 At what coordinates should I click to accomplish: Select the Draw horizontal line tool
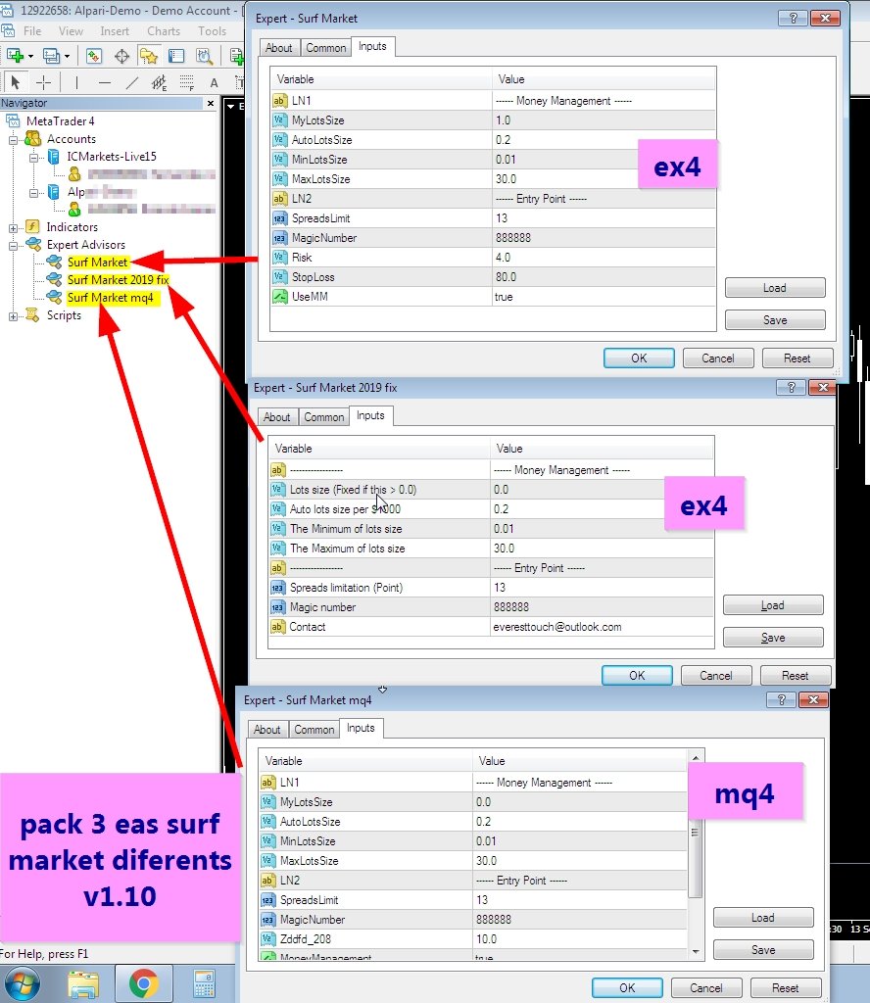pos(105,83)
